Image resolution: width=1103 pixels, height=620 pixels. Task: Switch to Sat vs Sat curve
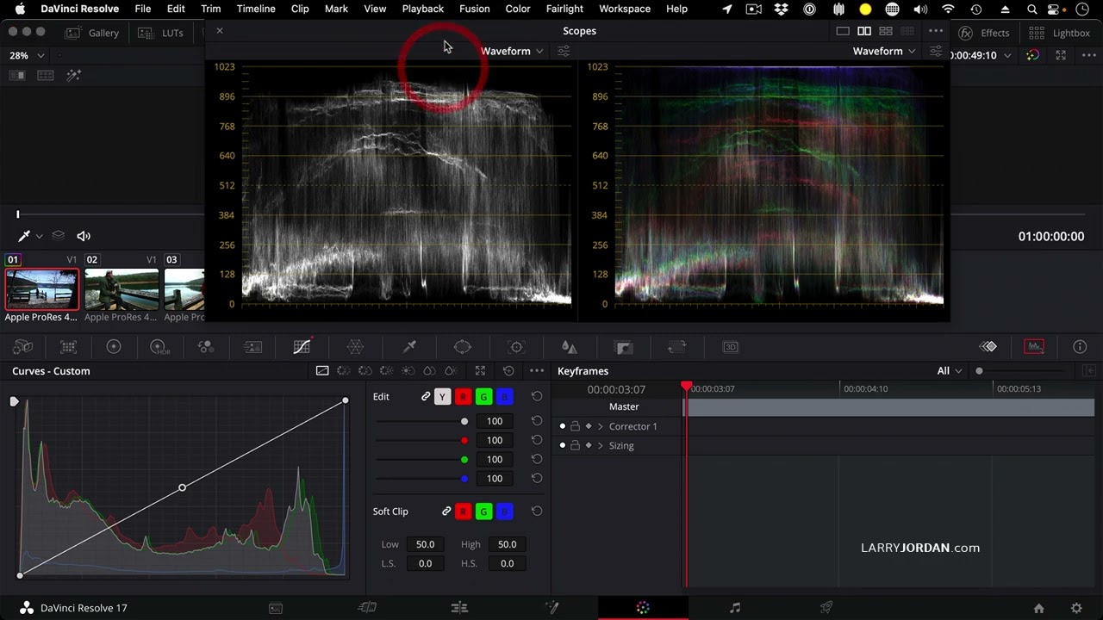(x=428, y=371)
